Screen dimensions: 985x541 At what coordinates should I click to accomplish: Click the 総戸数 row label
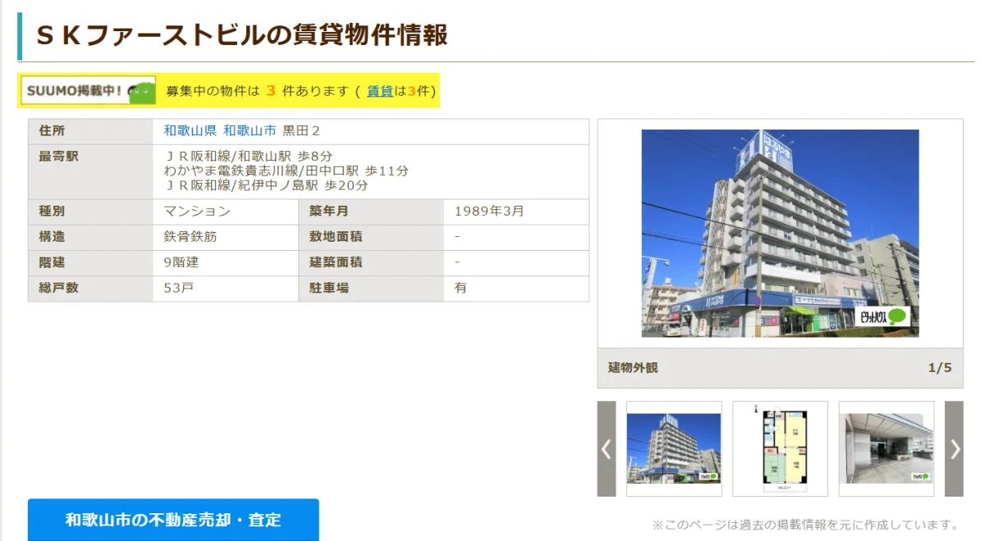[x=58, y=289]
